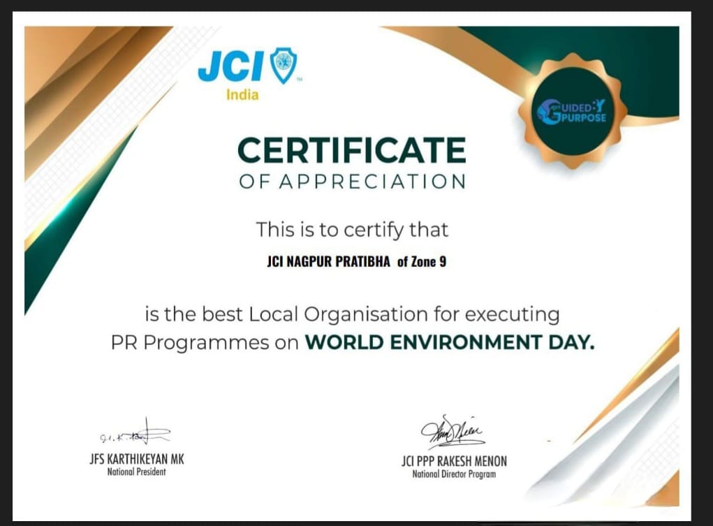Click 'PR Programmes on' text
The width and height of the screenshot is (713, 526).
(205, 342)
